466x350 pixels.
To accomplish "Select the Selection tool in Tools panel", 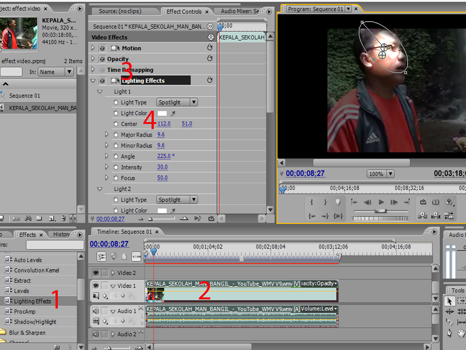I will 449,301.
